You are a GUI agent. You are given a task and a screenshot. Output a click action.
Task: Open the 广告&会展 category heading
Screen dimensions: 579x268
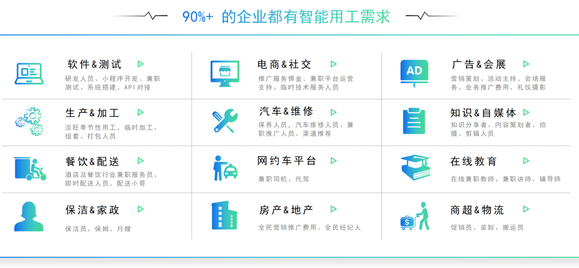tap(479, 64)
